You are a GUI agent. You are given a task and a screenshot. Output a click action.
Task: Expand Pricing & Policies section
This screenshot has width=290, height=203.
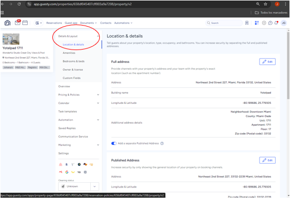[x=79, y=95]
